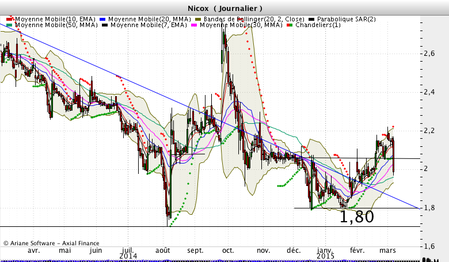Select the Chandeliers(1) legend label
Screen dimensions: 449x262
[x=318, y=25]
